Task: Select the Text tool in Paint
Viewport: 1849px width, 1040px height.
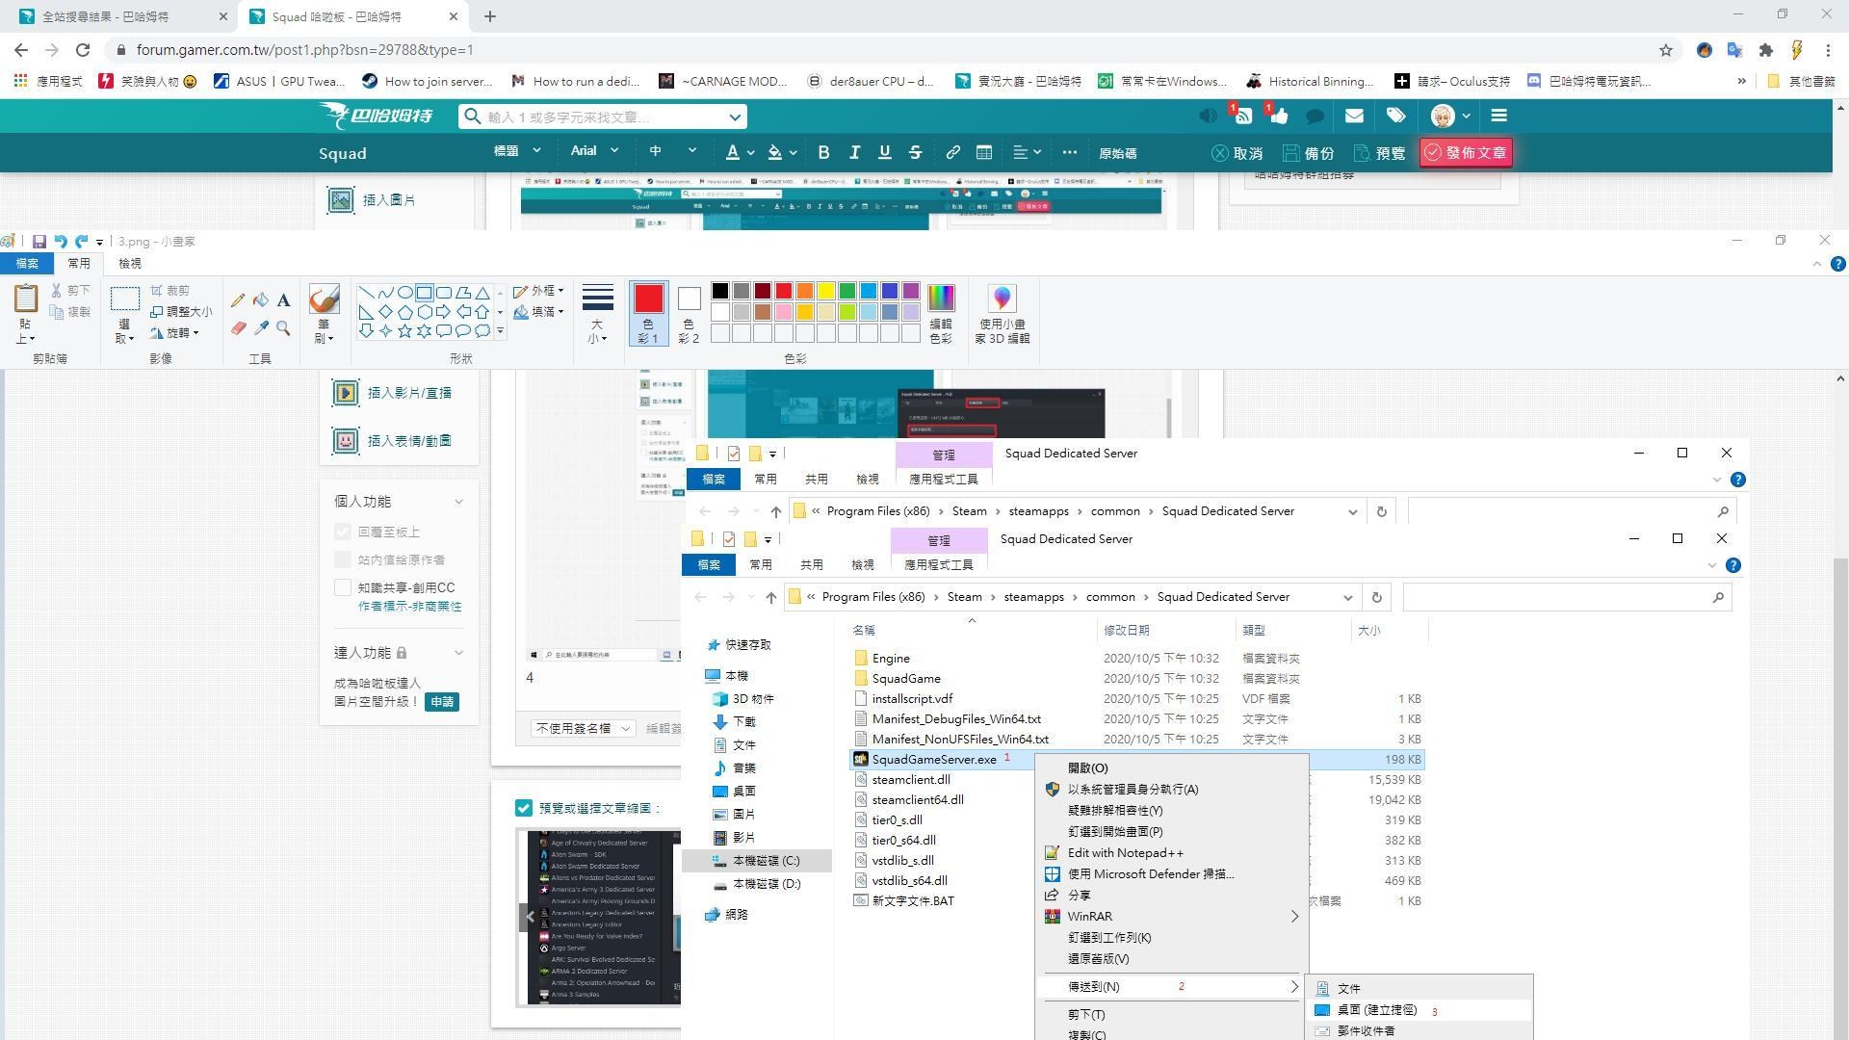Action: (x=283, y=299)
